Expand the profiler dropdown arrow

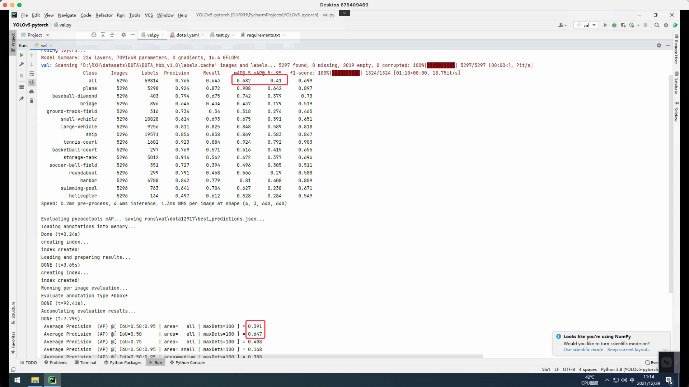tap(638, 25)
